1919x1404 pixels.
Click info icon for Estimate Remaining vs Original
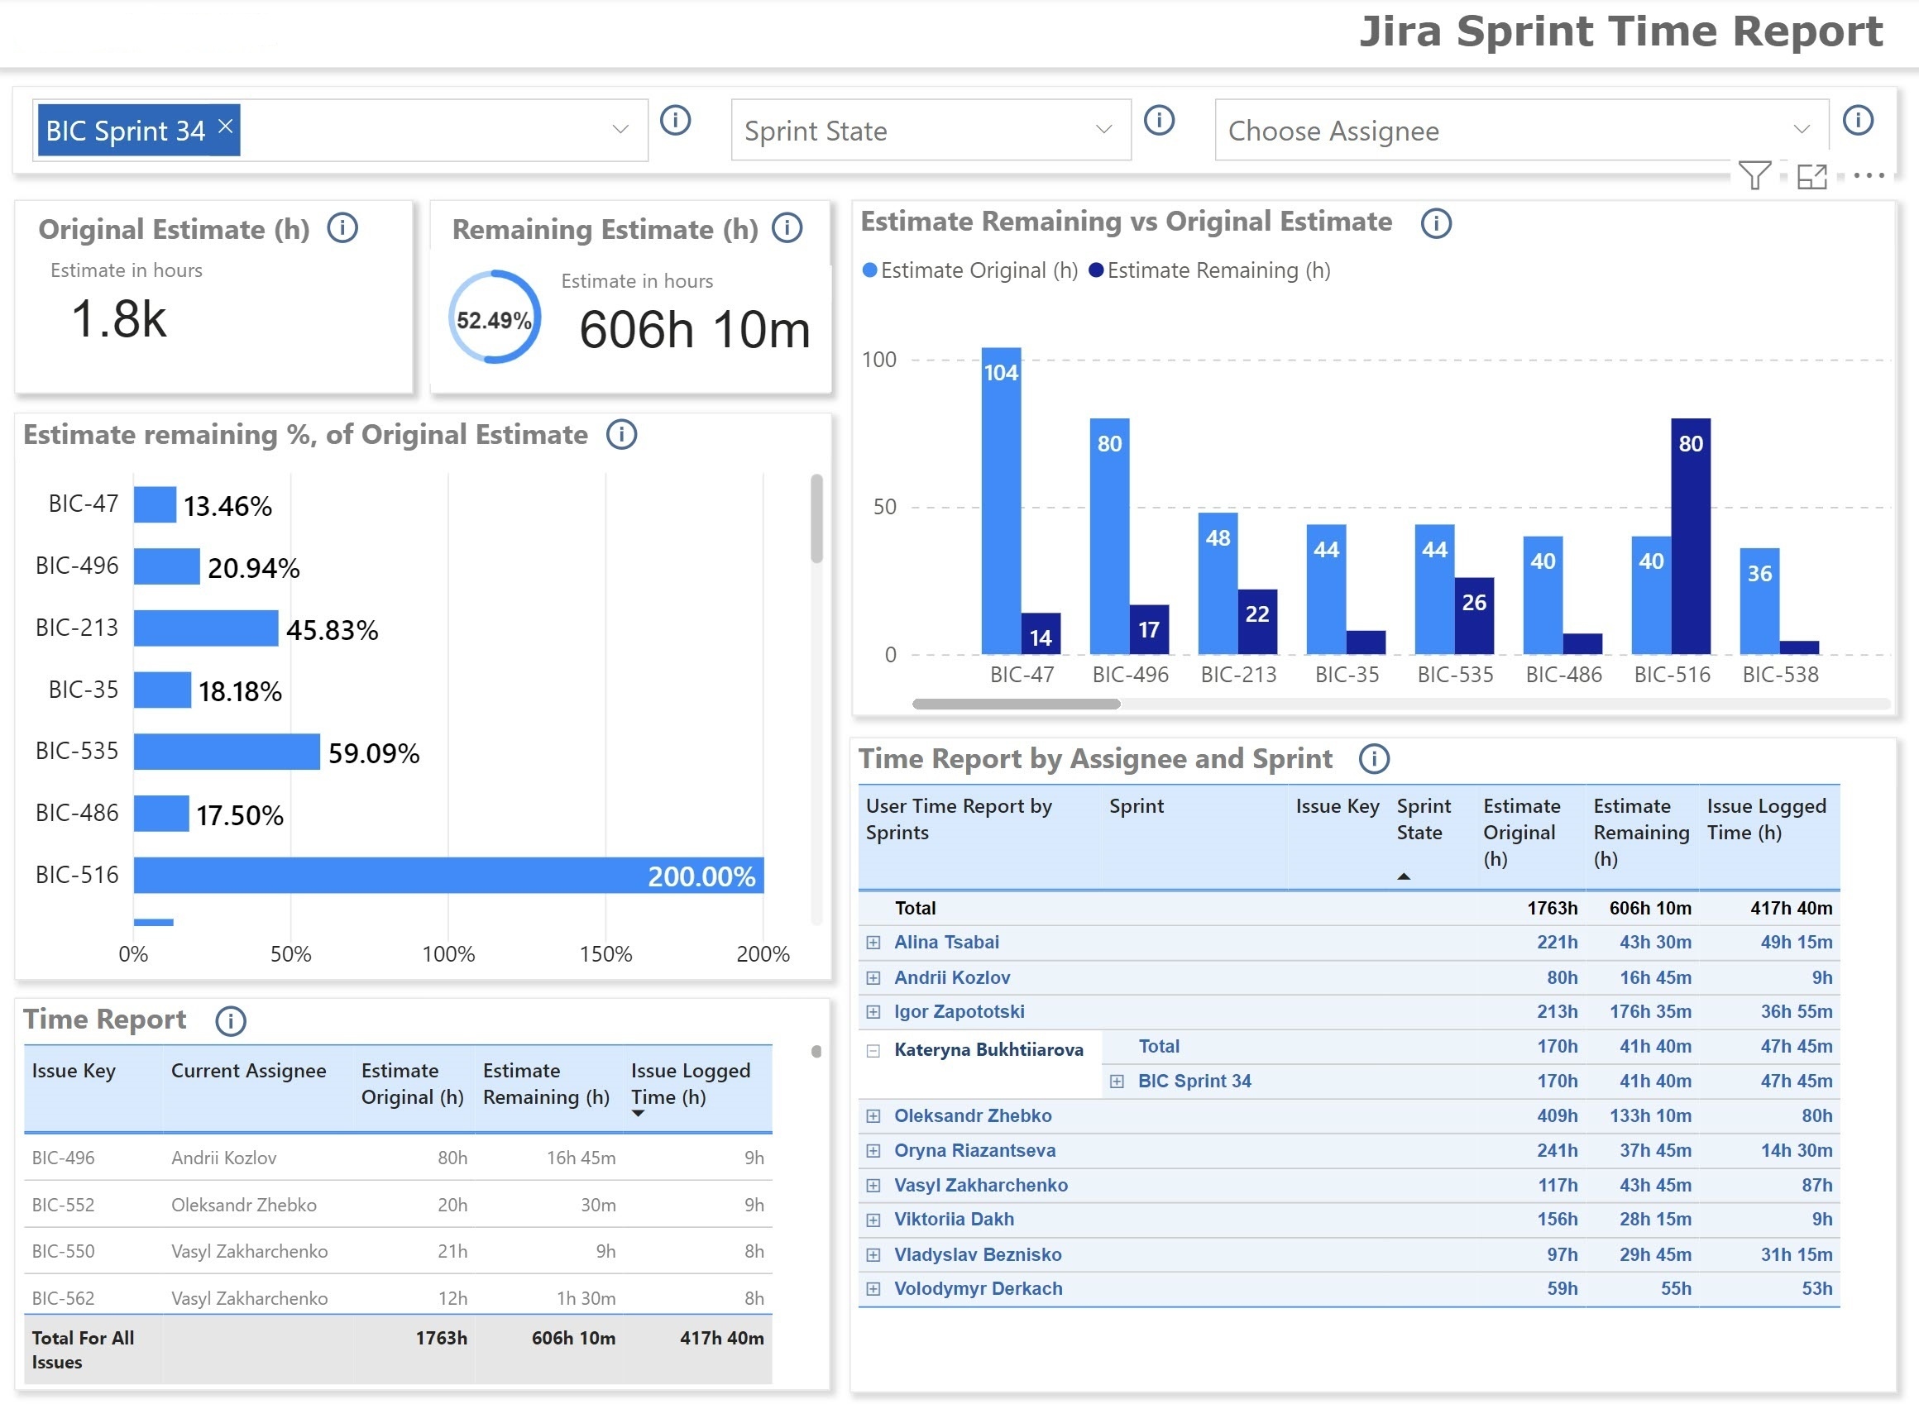(x=1435, y=223)
